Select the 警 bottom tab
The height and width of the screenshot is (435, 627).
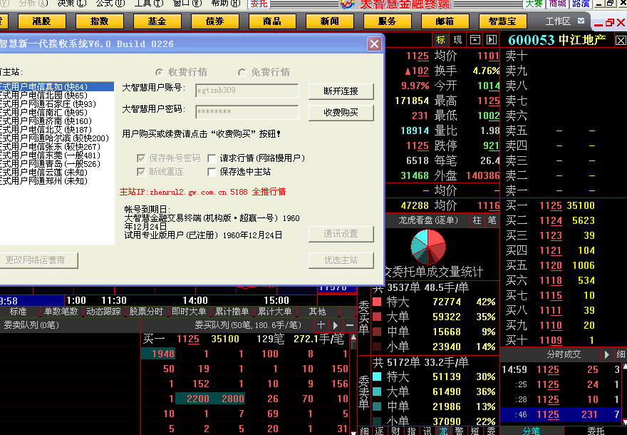coord(459,431)
